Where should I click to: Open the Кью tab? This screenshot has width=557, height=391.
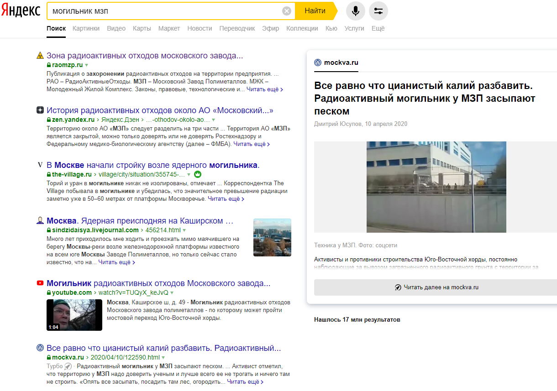[331, 28]
